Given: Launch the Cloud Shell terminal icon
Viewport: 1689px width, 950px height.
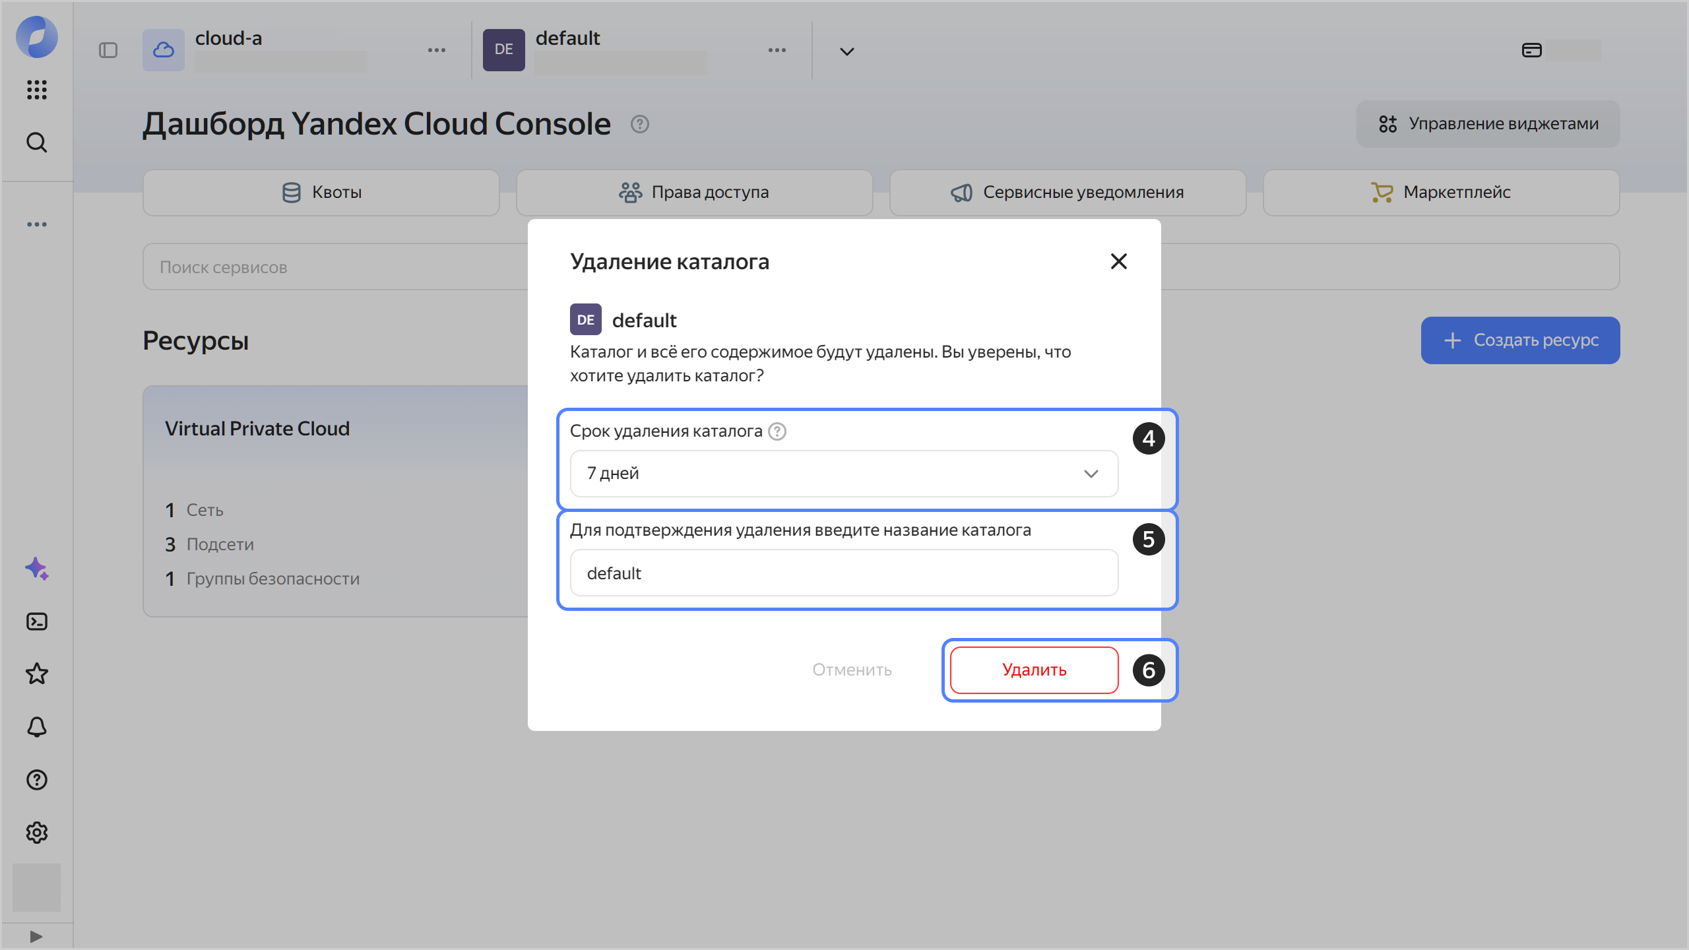Looking at the screenshot, I should (37, 621).
